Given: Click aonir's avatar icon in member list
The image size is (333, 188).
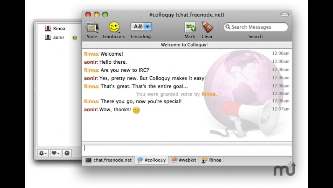Looking at the screenshot, I should [48, 38].
